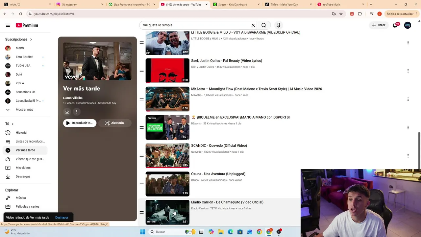
Task: Open the browser extensions puzzle icon
Action: [x=360, y=14]
